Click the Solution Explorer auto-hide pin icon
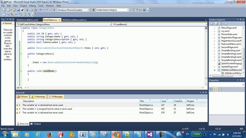246x138 pixels. (240, 20)
